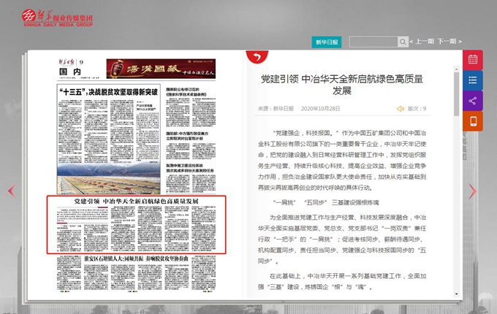Click the landscape photo on newspaper page
The height and width of the screenshot is (314, 497).
click(x=109, y=178)
